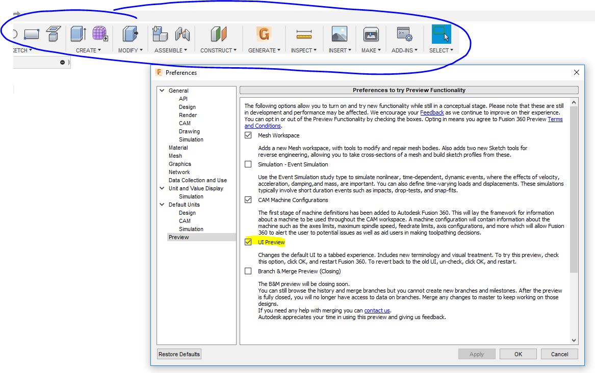Click the New Component assemble icon
Screen dimensions: 595x373
(x=160, y=34)
